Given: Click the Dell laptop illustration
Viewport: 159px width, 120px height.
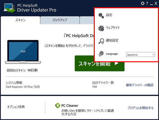Looking at the screenshot, I should [23, 52].
